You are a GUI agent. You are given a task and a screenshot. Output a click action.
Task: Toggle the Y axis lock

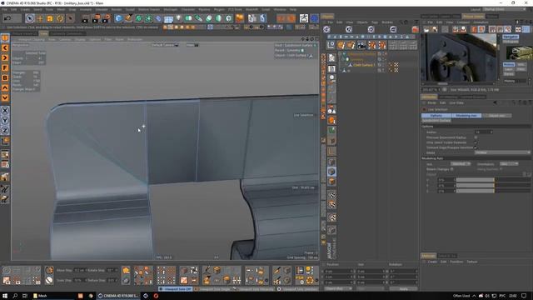[x=5, y=120]
